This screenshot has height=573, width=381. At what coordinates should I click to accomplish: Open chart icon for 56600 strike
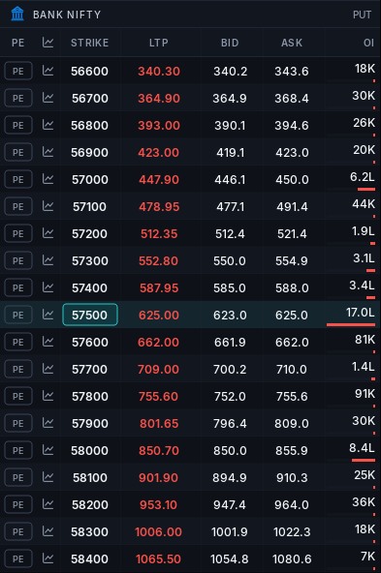coord(48,71)
